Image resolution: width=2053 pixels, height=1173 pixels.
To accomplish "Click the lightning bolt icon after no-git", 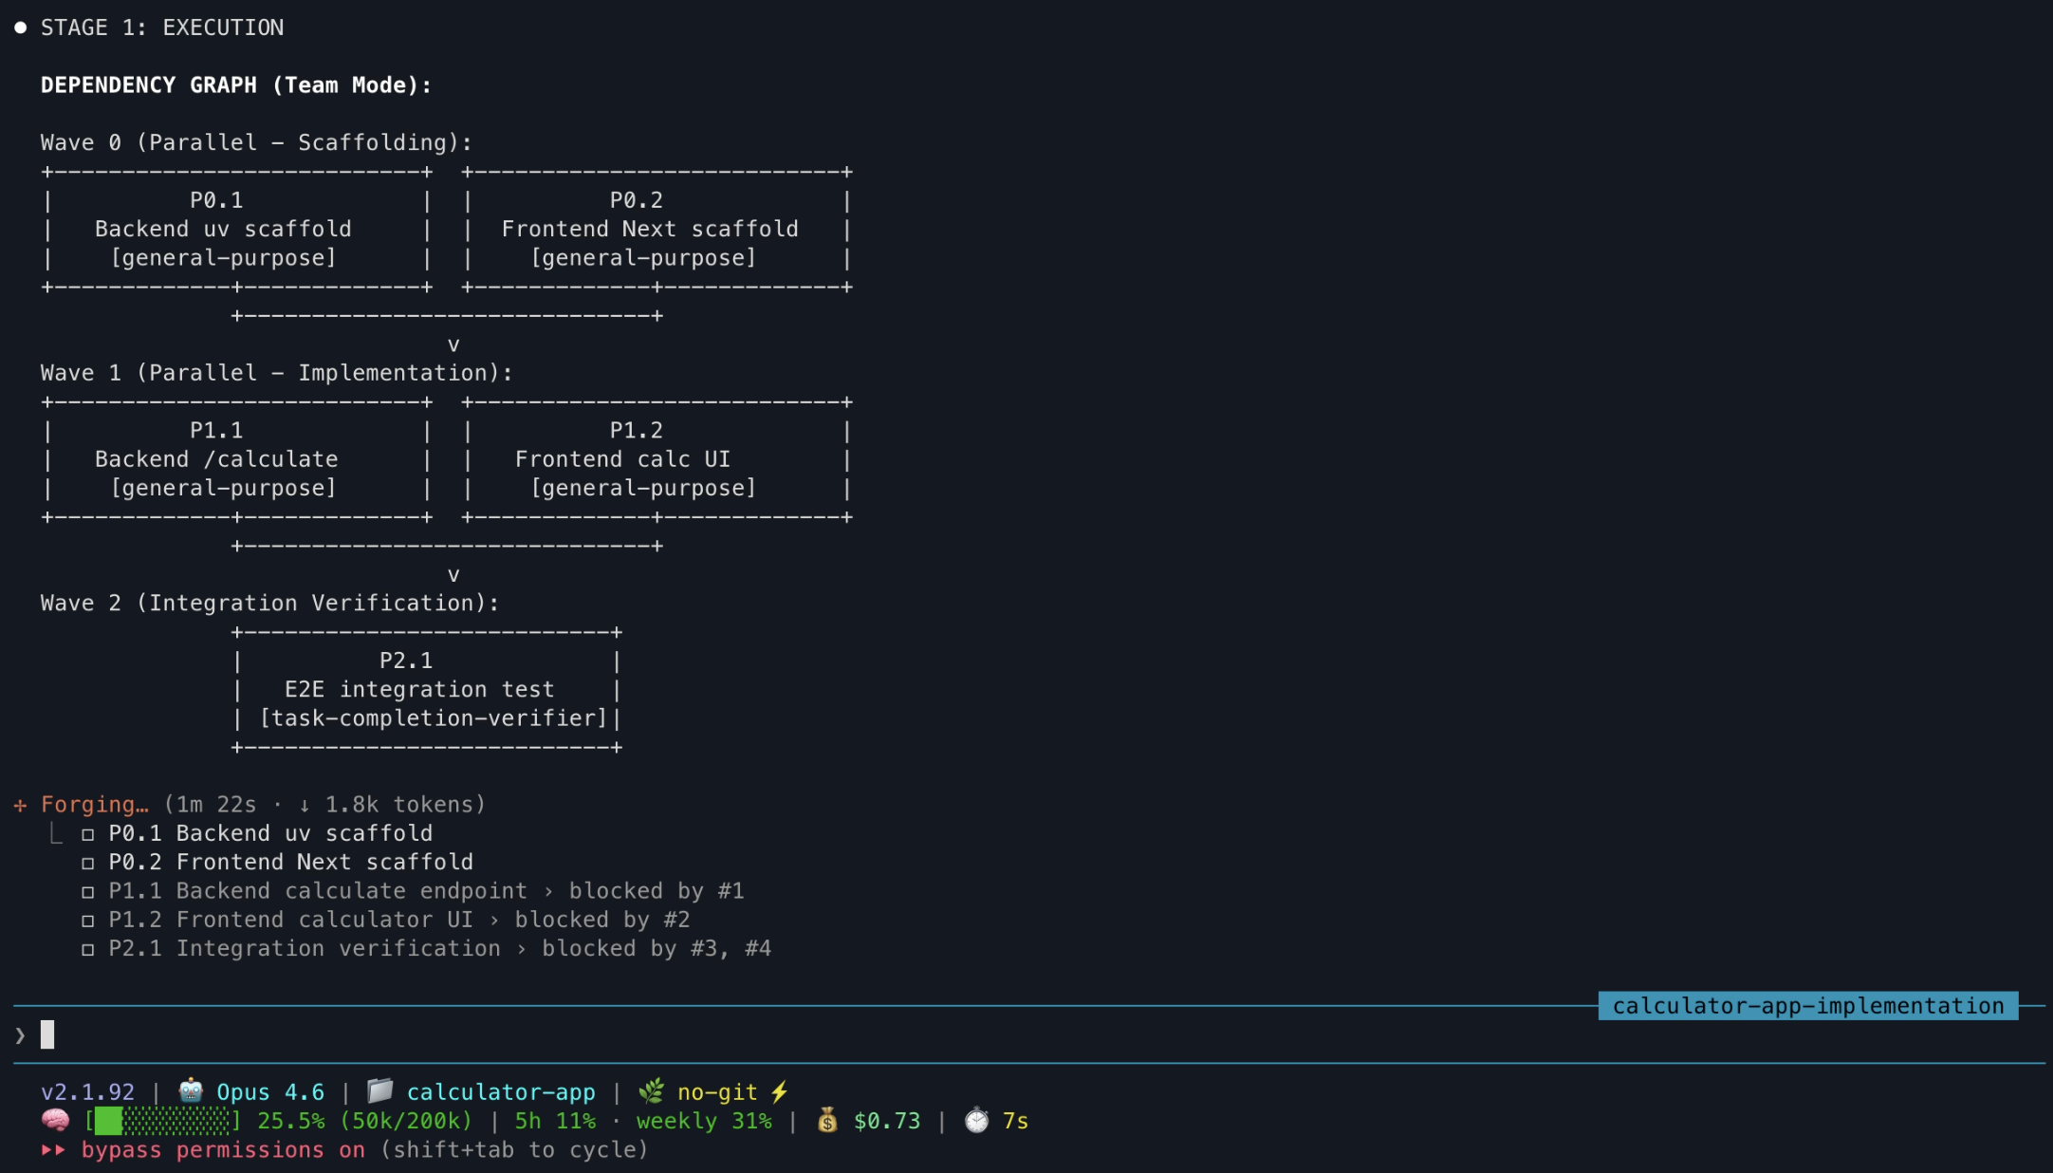I will [x=779, y=1092].
